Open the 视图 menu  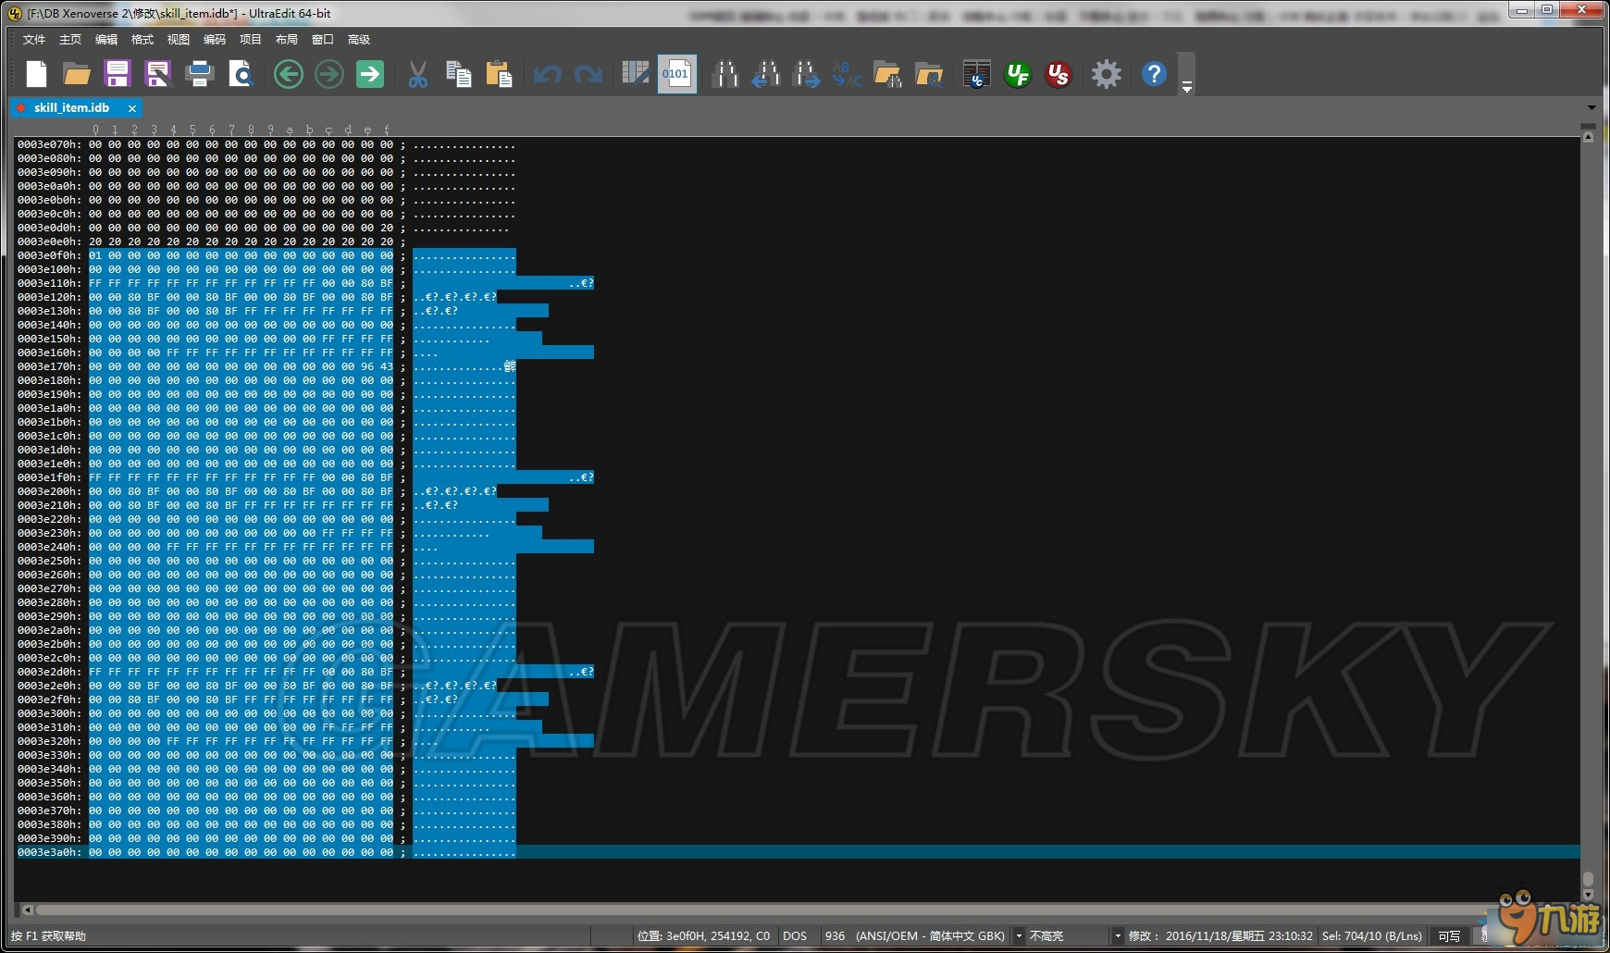[179, 39]
